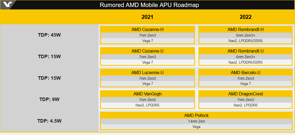Select the 'Rumored AMD Mobile APU Roadmap' title

point(149,5)
